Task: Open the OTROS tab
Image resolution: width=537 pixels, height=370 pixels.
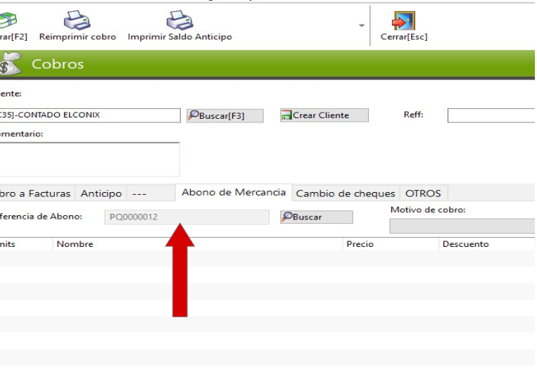Action: tap(424, 193)
